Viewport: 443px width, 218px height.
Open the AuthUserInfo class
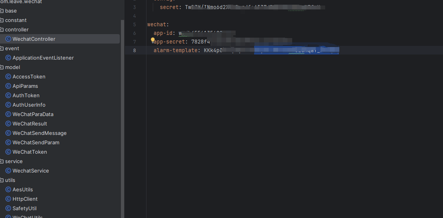click(x=29, y=105)
